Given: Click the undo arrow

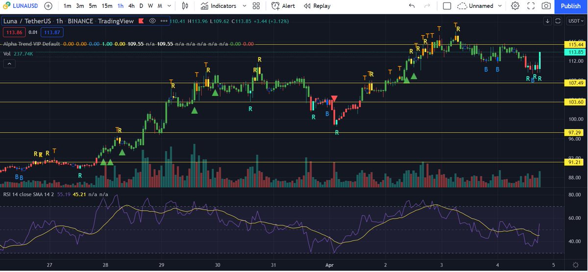Looking at the screenshot, I should tap(412, 6).
